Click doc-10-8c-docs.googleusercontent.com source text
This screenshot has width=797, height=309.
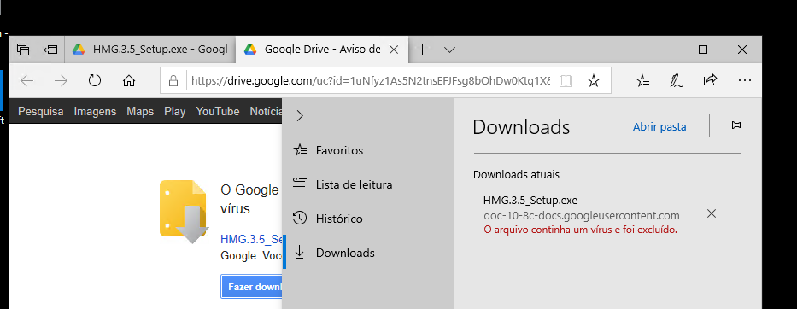[582, 215]
